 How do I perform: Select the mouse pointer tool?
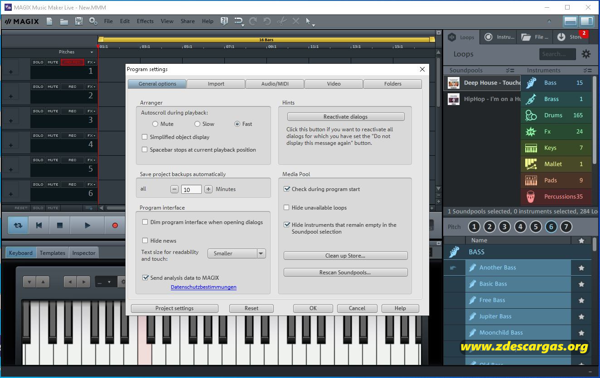pos(308,21)
